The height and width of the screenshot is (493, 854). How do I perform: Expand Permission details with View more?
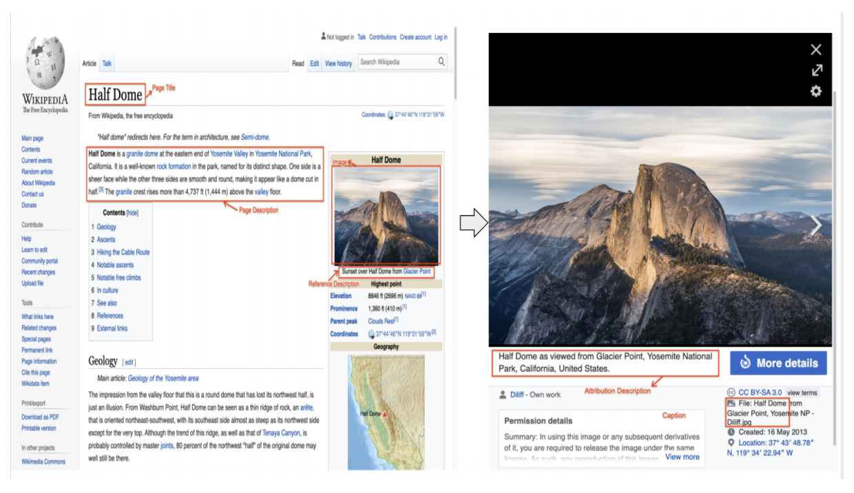[x=682, y=457]
